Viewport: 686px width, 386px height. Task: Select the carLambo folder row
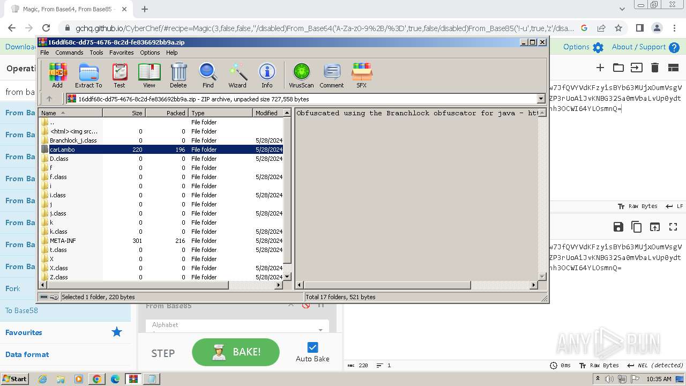[x=161, y=150]
